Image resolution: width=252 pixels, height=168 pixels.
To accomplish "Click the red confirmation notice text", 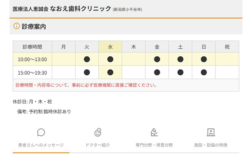I will [x=86, y=85].
